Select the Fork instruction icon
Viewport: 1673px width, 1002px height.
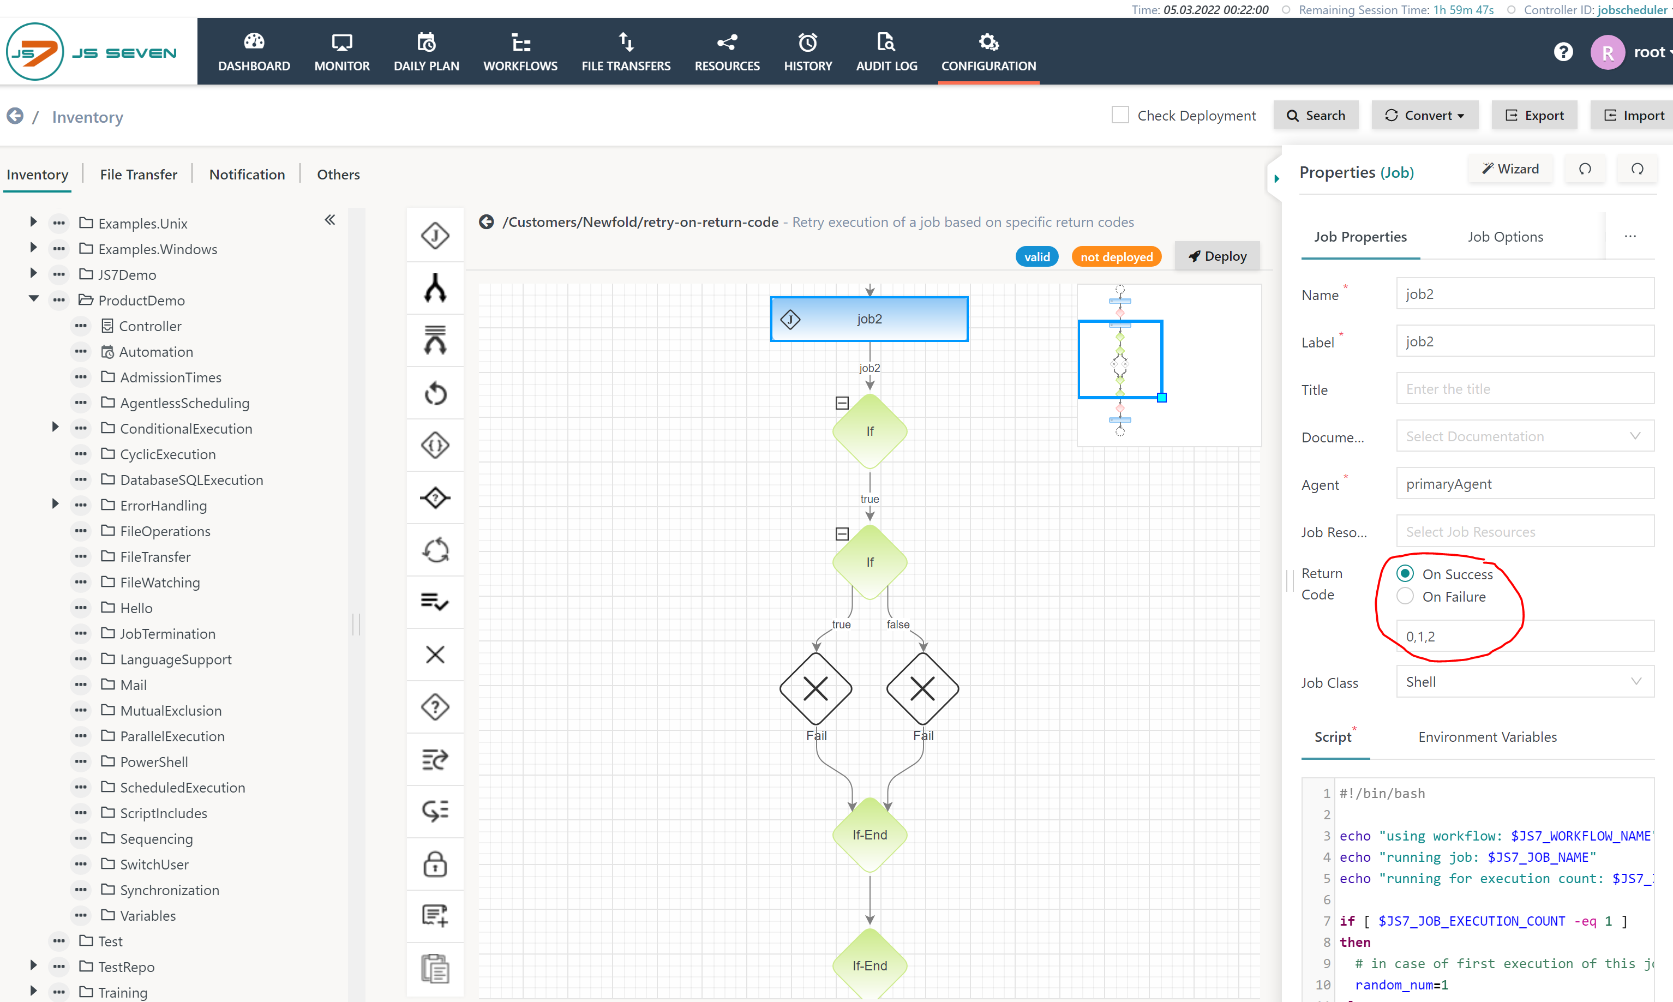click(435, 289)
